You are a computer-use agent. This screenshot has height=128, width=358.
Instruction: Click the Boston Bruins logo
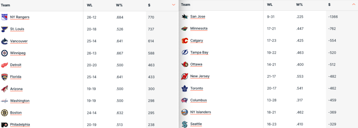coord(4,113)
